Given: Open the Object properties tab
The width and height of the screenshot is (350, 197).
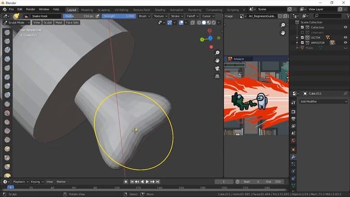Looking at the screenshot, I should point(294,149).
